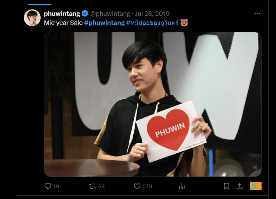Click the 270 likes count
Image resolution: width=276 pixels, height=199 pixels.
147,187
